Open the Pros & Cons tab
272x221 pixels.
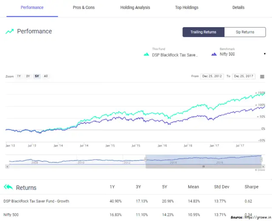[x=84, y=8]
